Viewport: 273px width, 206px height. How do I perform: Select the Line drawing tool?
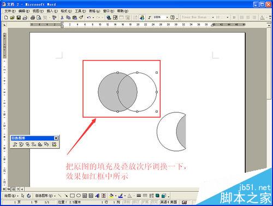[x=60, y=196]
